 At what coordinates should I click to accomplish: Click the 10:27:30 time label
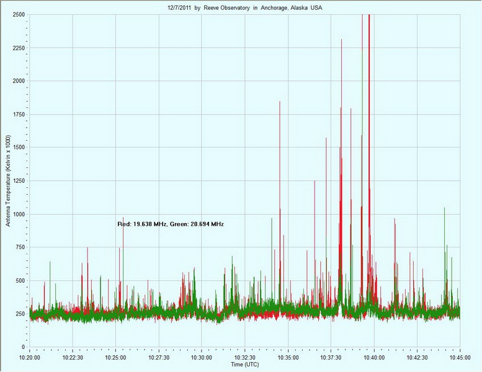(x=159, y=358)
